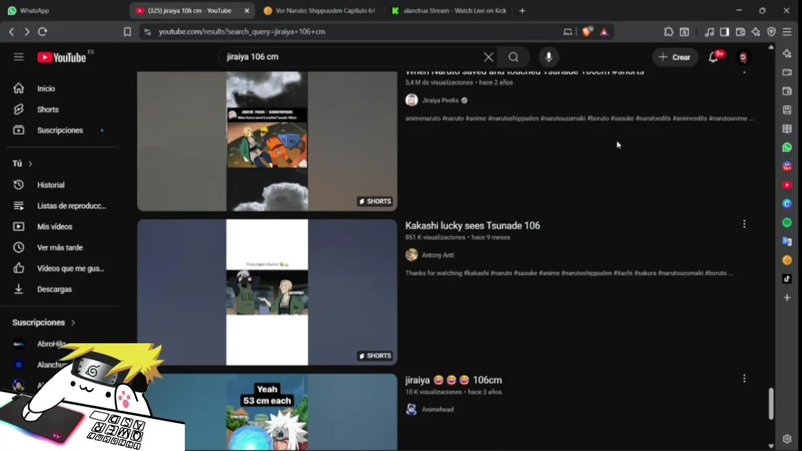This screenshot has height=451, width=802.
Task: Open TikTok in the browser sidebar
Action: (787, 279)
